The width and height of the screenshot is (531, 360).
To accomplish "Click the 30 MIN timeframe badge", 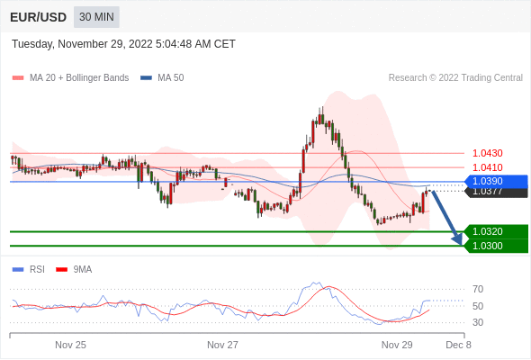I will [x=96, y=17].
